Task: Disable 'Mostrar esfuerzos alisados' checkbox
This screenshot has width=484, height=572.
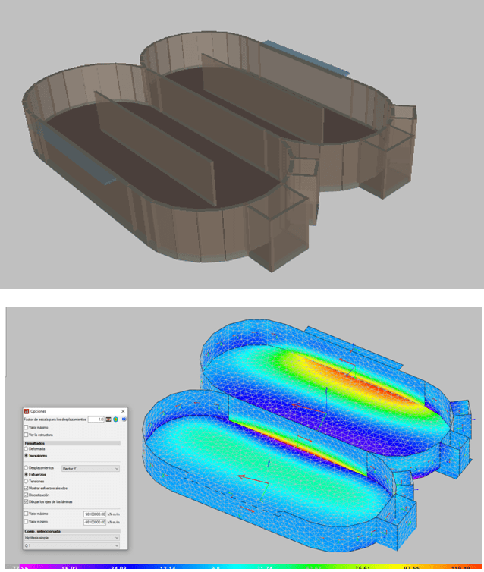Action: [x=26, y=488]
